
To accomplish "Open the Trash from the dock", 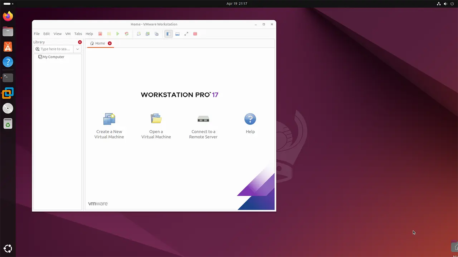I will pyautogui.click(x=8, y=124).
